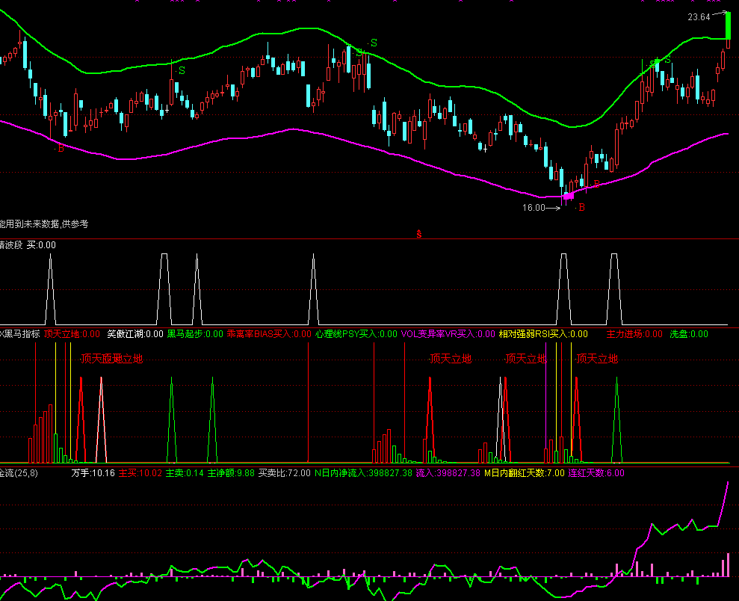This screenshot has height=601, width=739.
Task: Select the 笑傲江湖 indicator value label
Action: (x=135, y=334)
